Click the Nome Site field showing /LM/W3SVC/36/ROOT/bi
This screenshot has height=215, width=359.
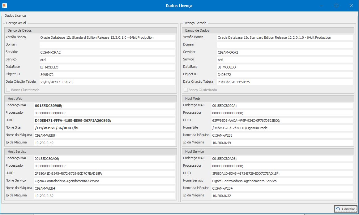click(105, 128)
